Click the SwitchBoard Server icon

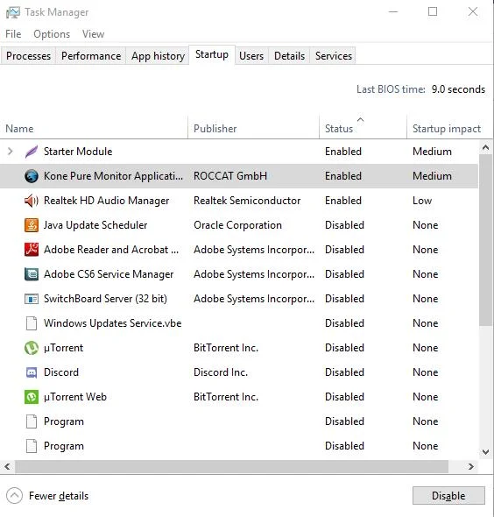[x=32, y=299]
